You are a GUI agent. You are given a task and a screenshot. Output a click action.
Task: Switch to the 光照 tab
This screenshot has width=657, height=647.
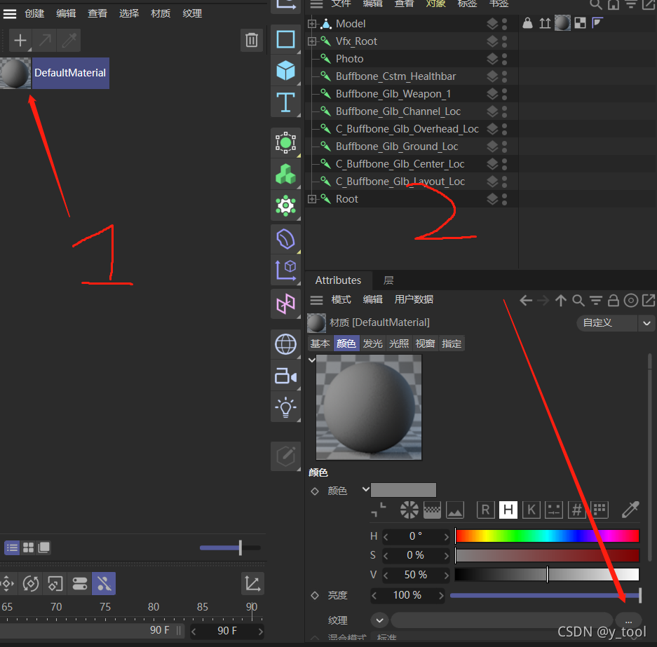point(399,343)
